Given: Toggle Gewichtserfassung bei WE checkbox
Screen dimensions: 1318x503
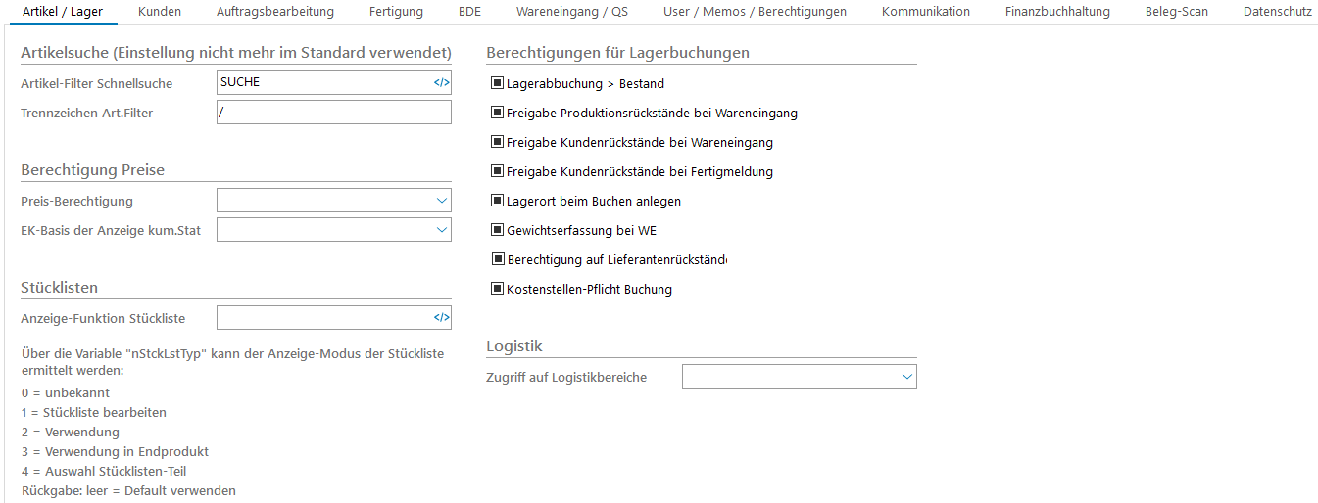Looking at the screenshot, I should pos(497,231).
